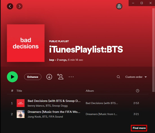The image size is (155, 133).
Task: Maximize the Spotify window
Action: pos(142,3)
